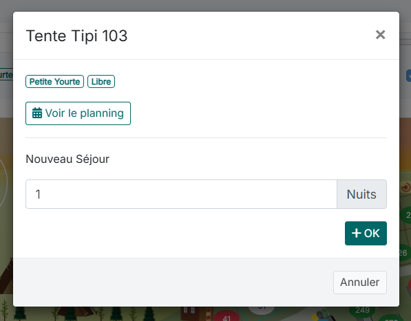Click the red electric plug icon on map
Screen dimensions: 411x321
(405, 188)
